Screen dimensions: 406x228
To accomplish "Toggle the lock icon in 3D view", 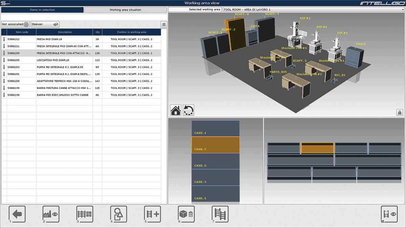I will pos(399,112).
